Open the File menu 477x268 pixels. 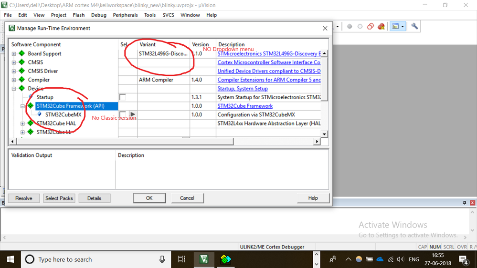tap(8, 15)
